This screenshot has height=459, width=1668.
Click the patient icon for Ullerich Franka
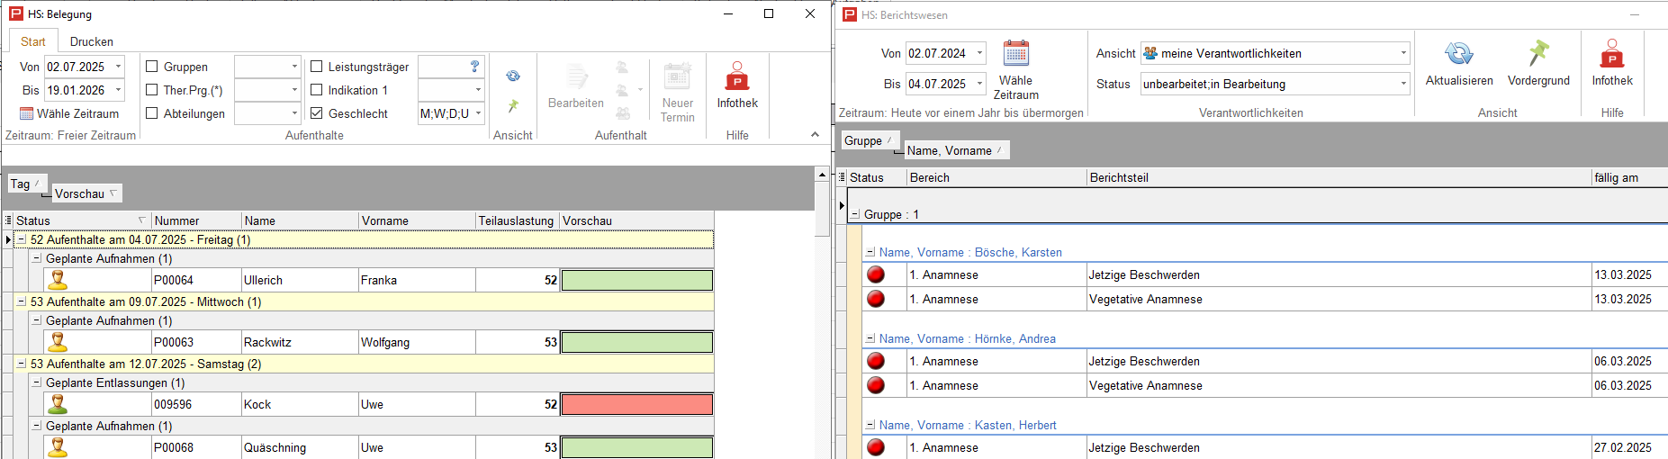[x=58, y=280]
